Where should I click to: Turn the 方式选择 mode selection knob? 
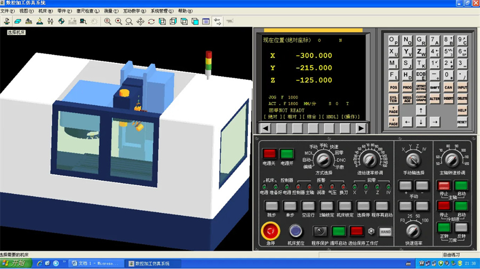322,159
